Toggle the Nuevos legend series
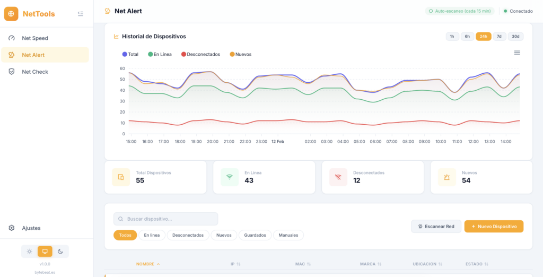This screenshot has width=543, height=277. click(240, 54)
